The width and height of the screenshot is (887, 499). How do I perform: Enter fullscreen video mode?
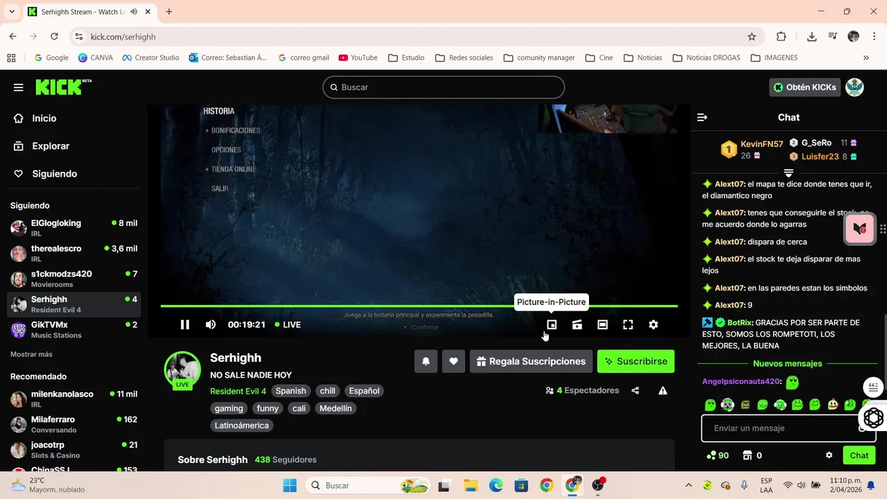(628, 324)
